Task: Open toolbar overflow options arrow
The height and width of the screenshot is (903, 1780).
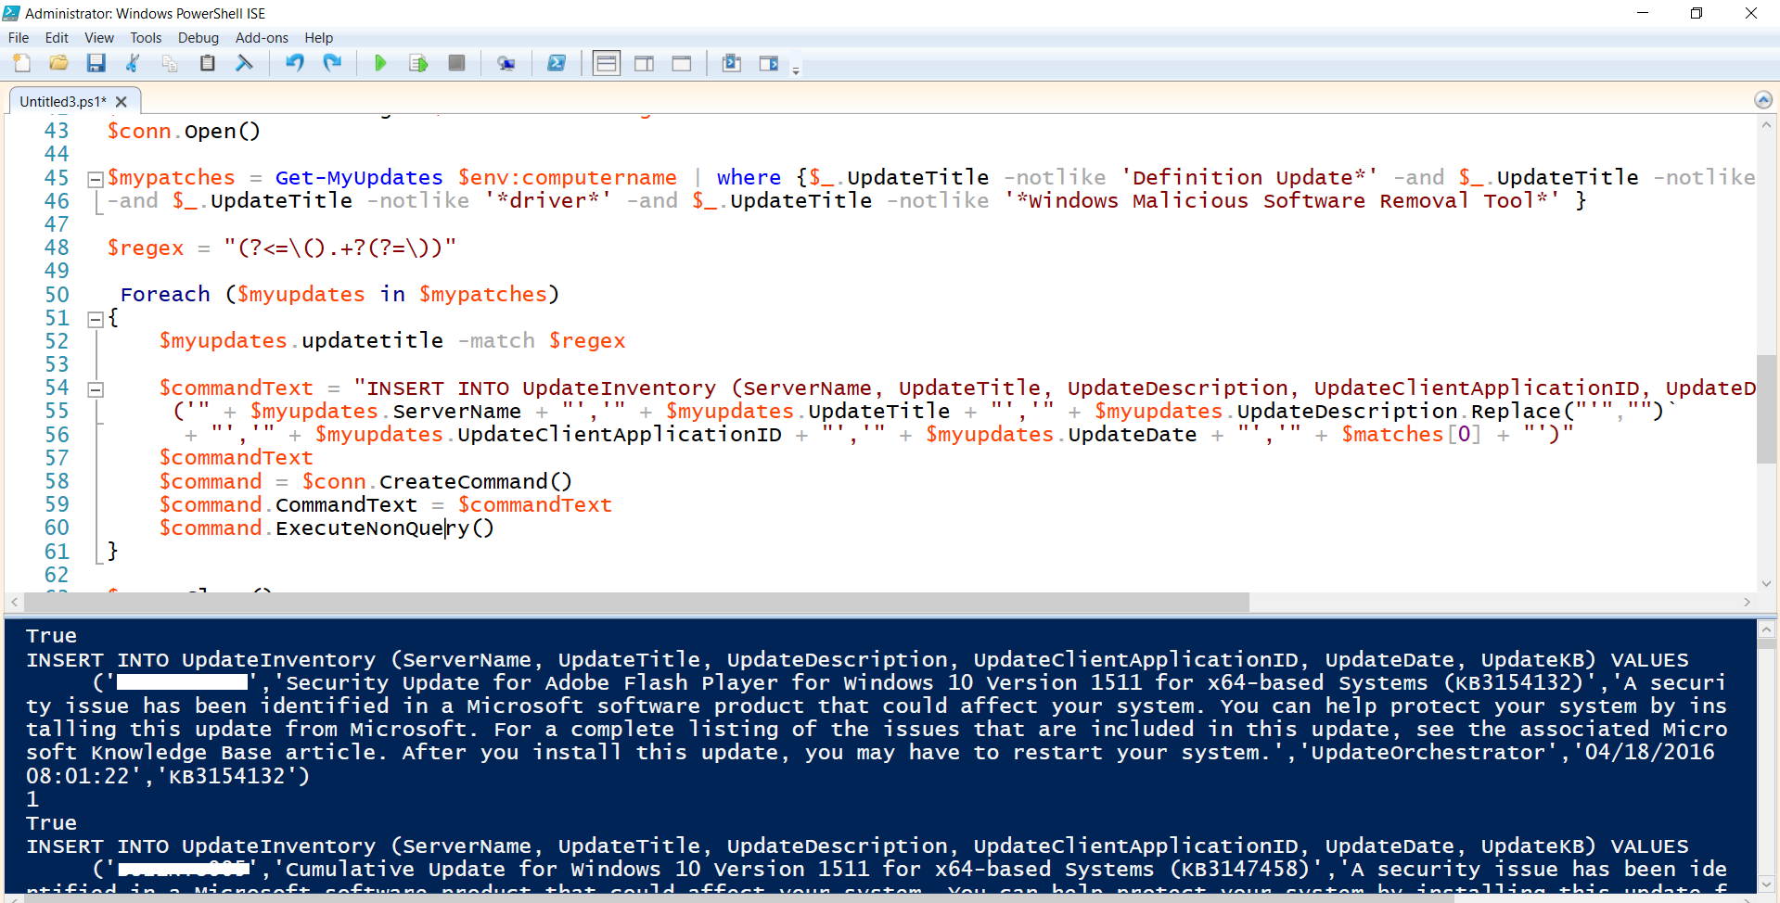Action: 796,70
